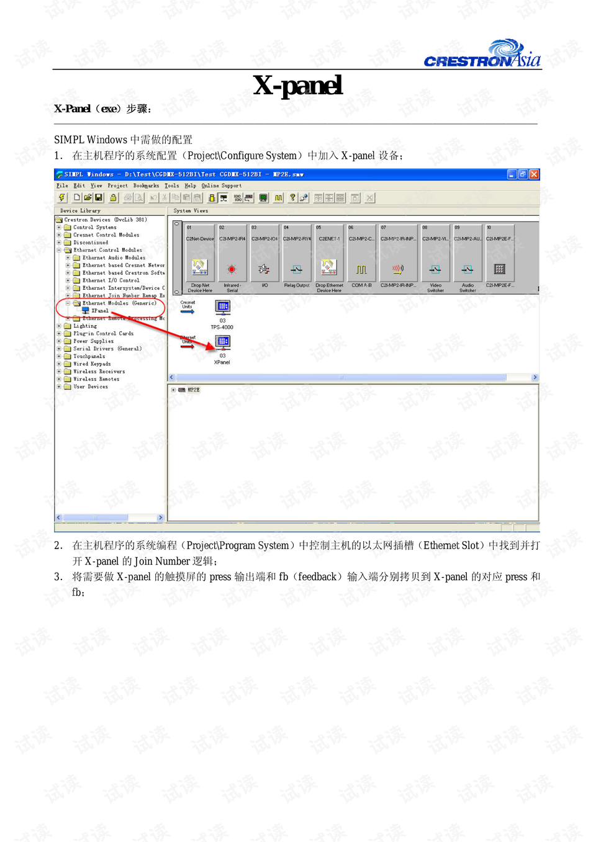Click the COM A-B slot icon
Image resolution: width=596 pixels, height=842 pixels.
tap(361, 267)
